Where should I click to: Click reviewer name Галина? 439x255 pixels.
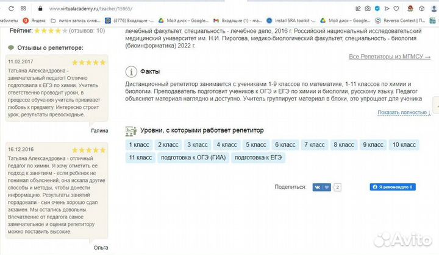click(x=99, y=131)
